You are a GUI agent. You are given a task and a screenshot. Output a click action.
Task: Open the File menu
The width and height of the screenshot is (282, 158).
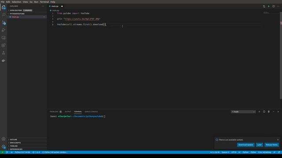[x=3, y=2]
